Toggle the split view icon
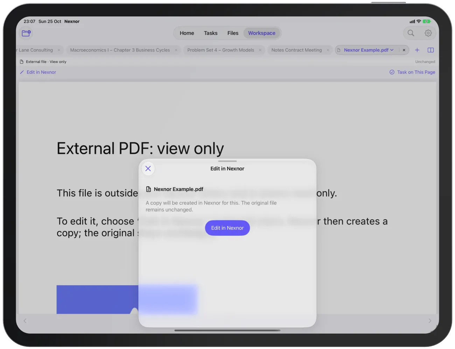Image resolution: width=455 pixels, height=349 pixels. click(431, 50)
